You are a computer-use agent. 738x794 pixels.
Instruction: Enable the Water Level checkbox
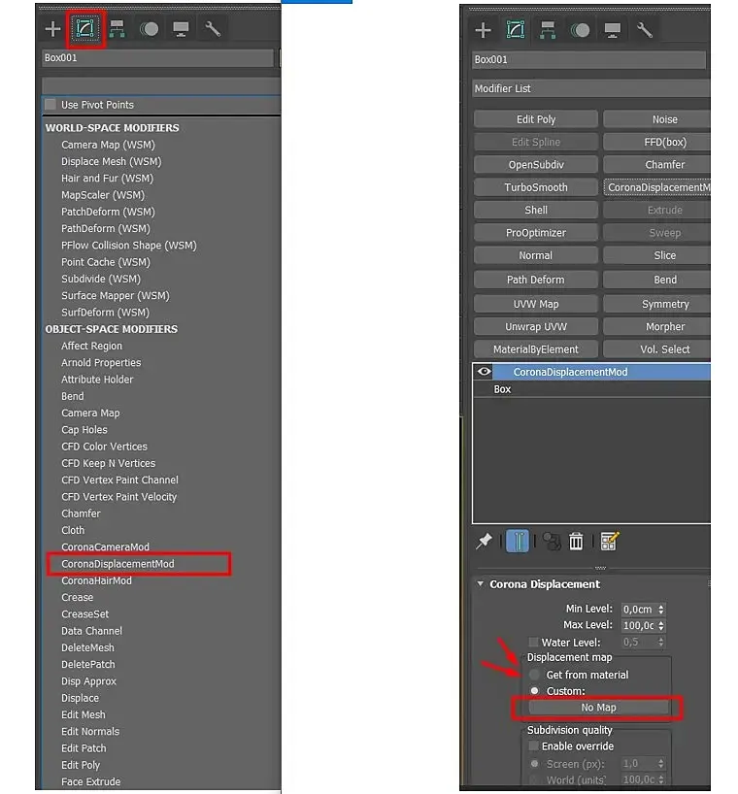tap(533, 642)
